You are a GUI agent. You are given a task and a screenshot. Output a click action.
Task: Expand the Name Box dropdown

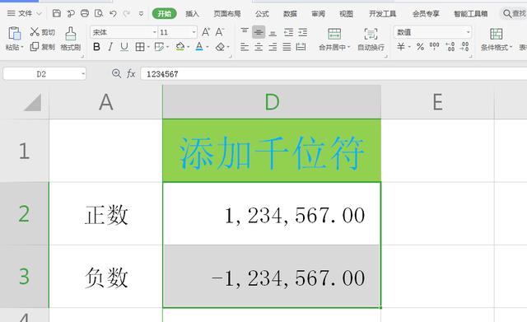tap(83, 74)
